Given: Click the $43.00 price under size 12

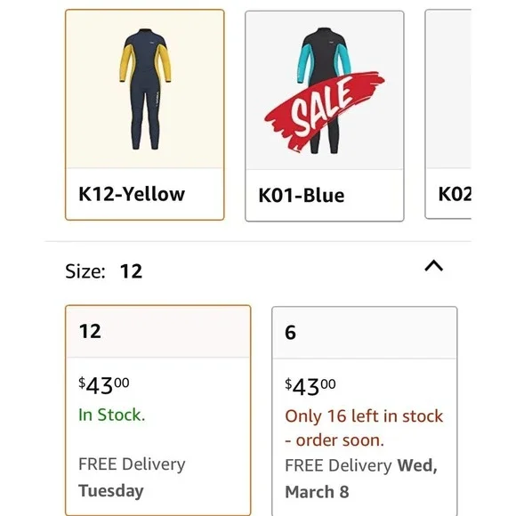Looking at the screenshot, I should coord(104,385).
